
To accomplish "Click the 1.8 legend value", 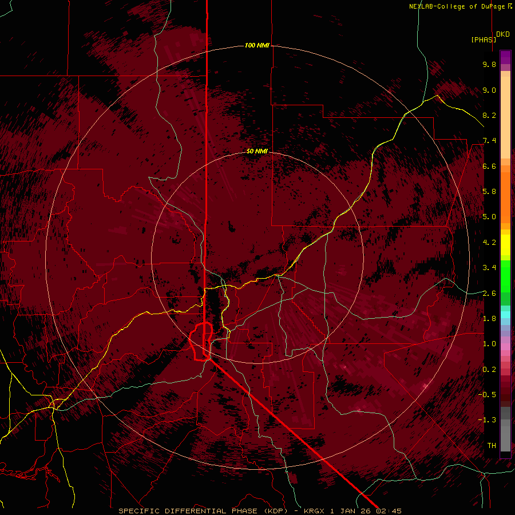I will pos(489,319).
